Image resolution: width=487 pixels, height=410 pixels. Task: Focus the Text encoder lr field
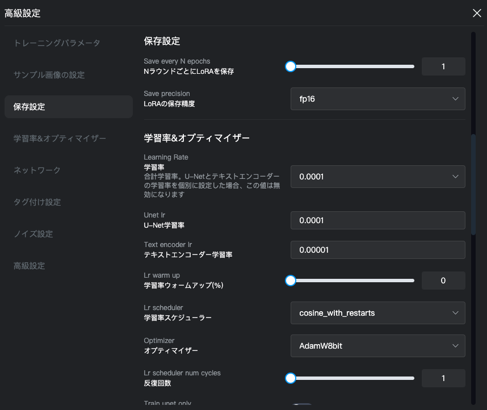tap(377, 250)
